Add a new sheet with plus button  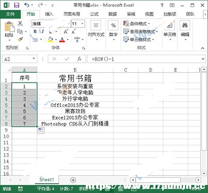click(x=73, y=180)
